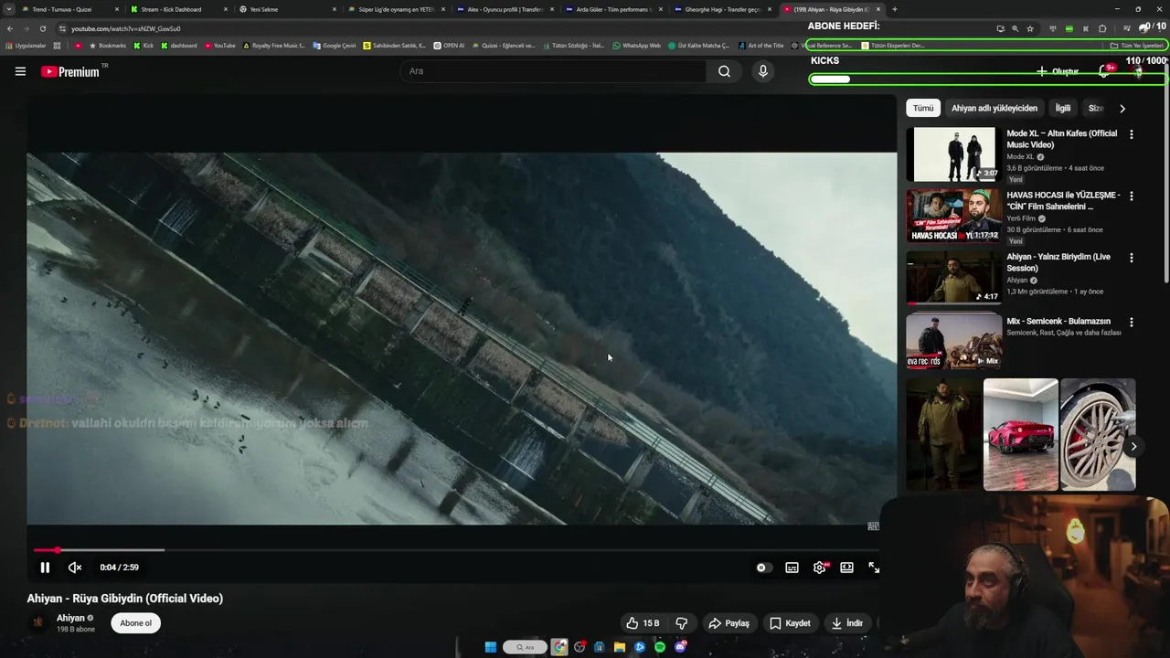Open the Windows Start menu
Screen dimensions: 1170x658
click(491, 647)
